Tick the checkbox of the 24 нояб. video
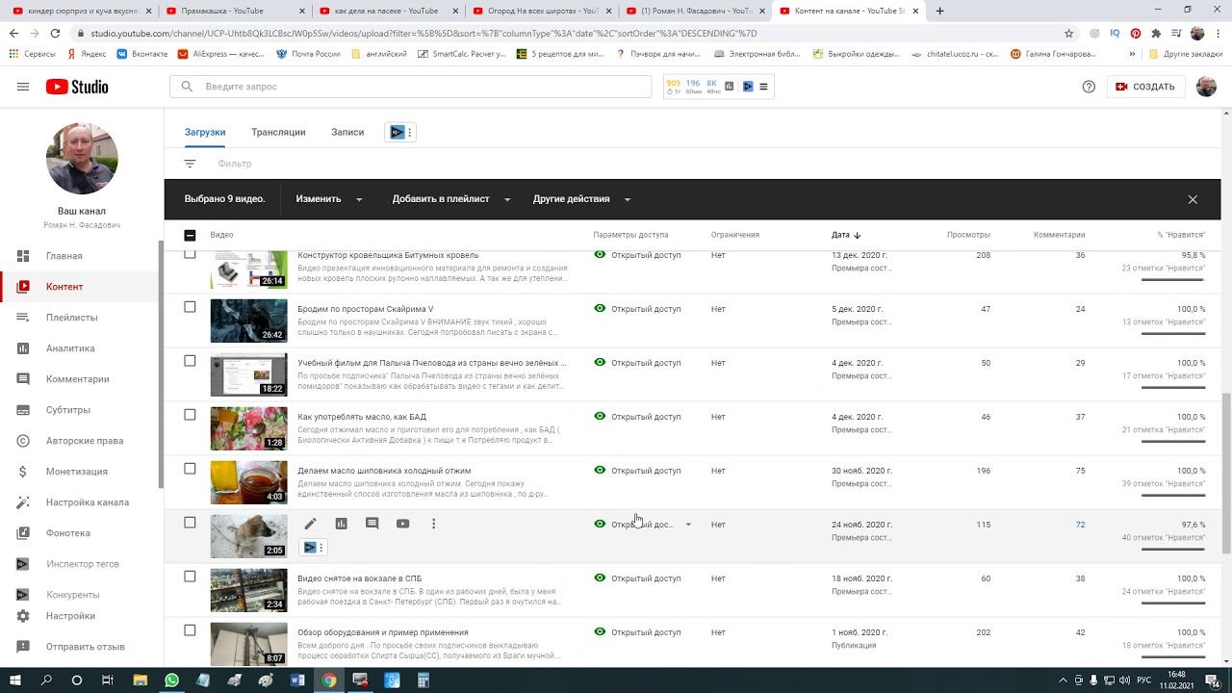Viewport: 1232px width, 693px height. [x=190, y=523]
